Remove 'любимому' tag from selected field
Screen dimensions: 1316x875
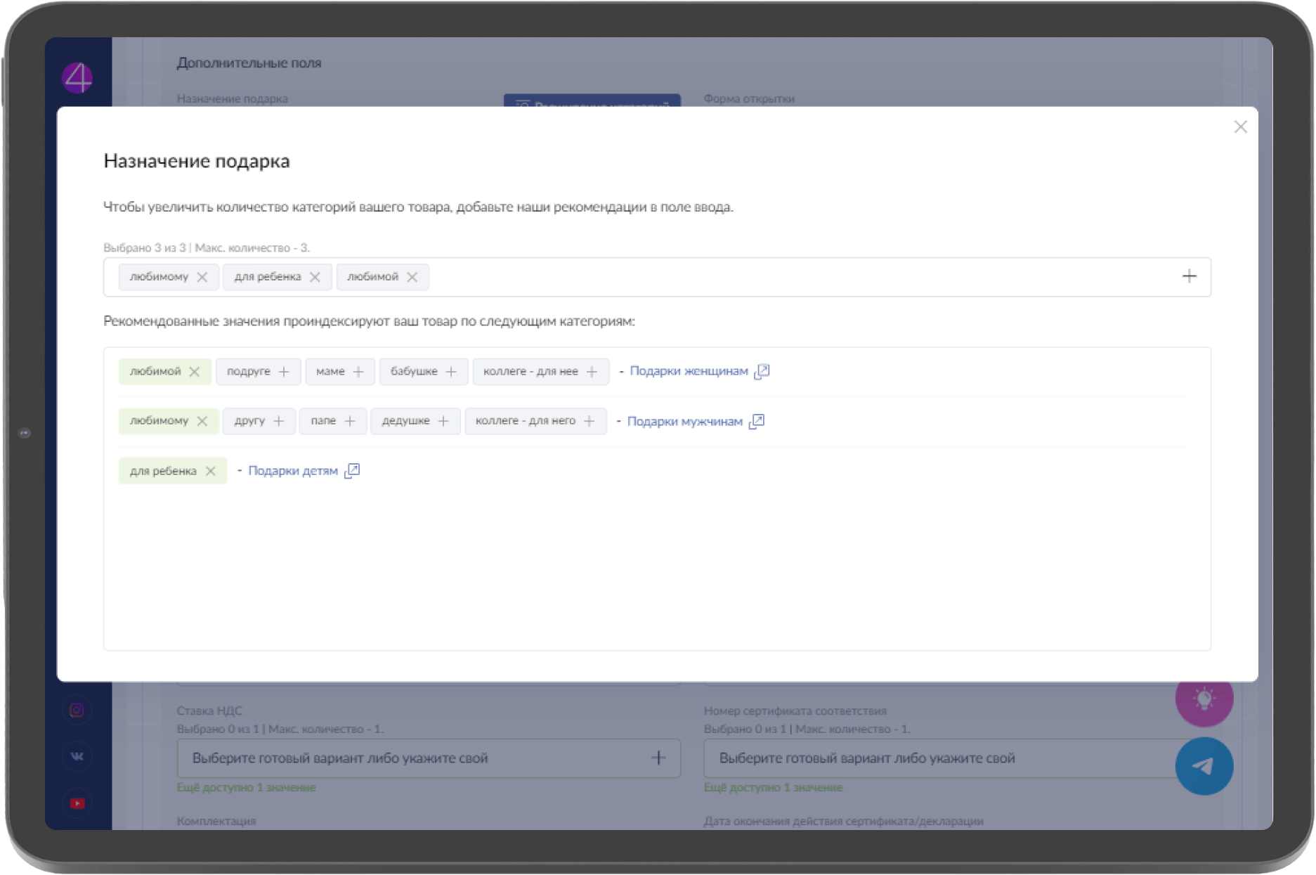click(202, 277)
